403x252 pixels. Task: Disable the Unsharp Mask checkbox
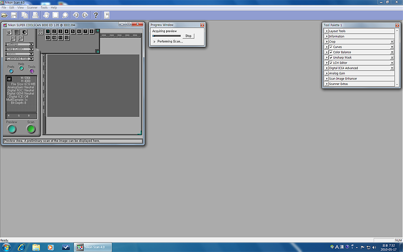pos(330,58)
